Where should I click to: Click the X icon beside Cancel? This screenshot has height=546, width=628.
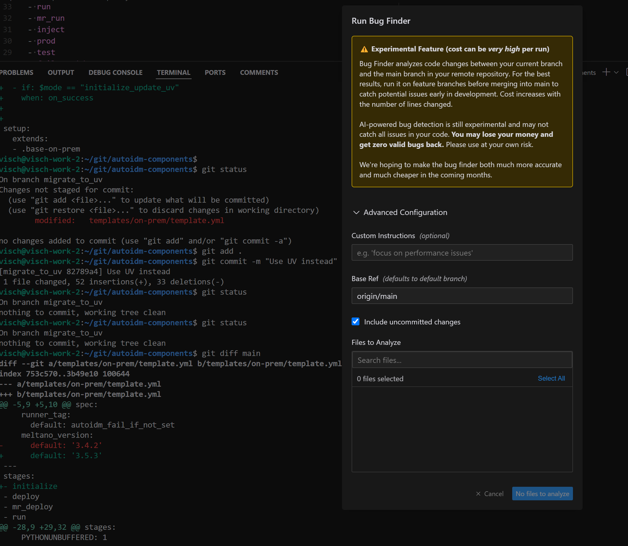(478, 494)
